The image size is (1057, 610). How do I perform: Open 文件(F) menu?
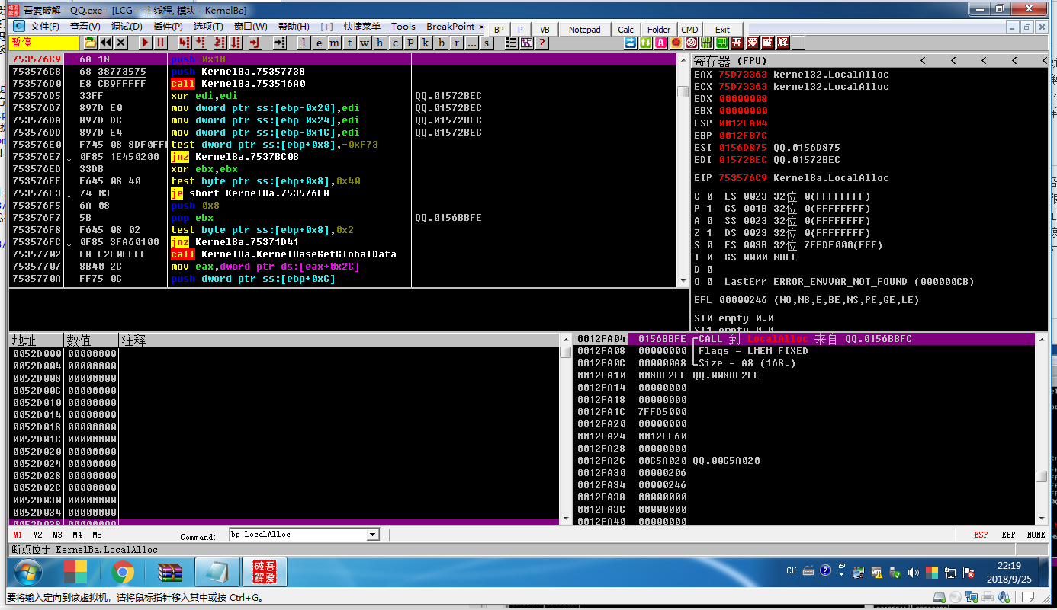pyautogui.click(x=45, y=27)
